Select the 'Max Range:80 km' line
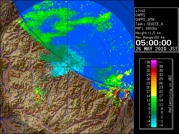 (x=150, y=37)
